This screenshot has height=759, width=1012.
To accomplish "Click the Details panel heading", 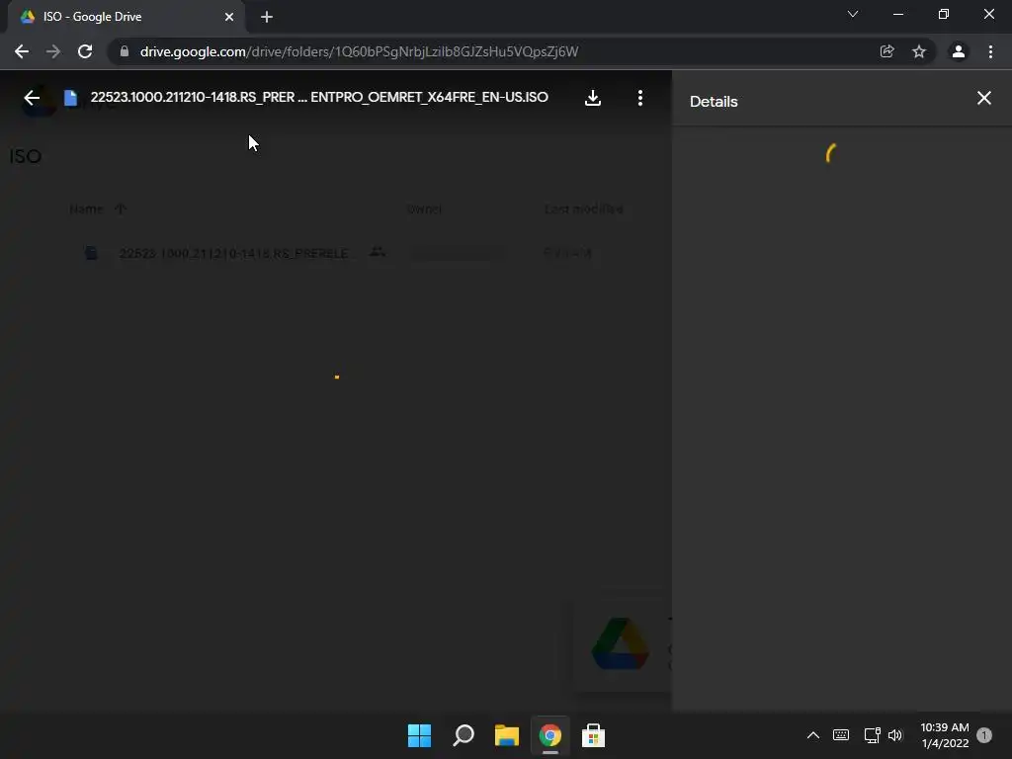I will 714,102.
